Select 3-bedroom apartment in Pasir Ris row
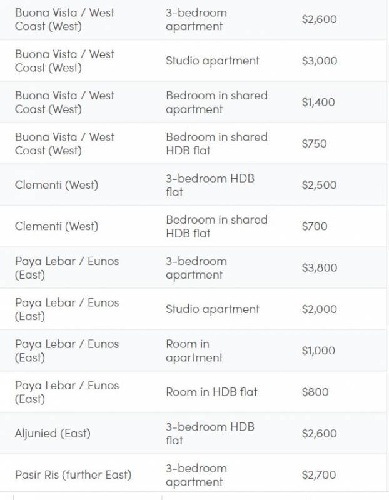 [x=196, y=475]
